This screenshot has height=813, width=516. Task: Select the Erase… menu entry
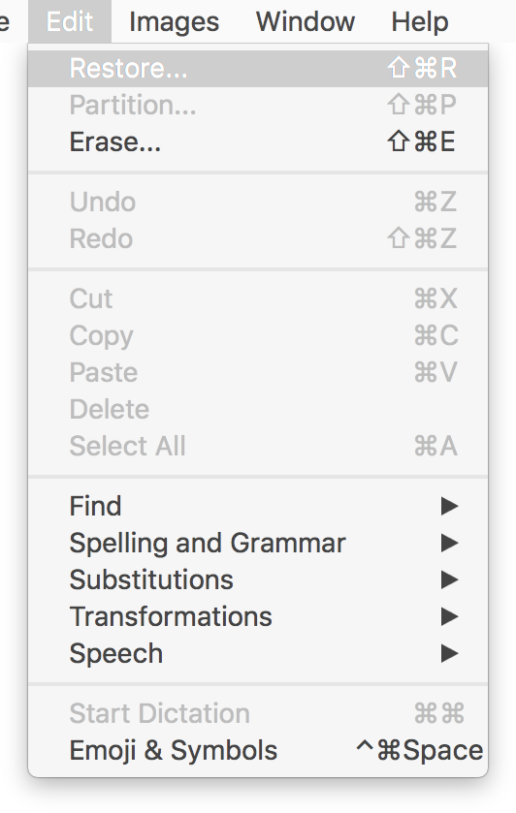click(x=258, y=141)
